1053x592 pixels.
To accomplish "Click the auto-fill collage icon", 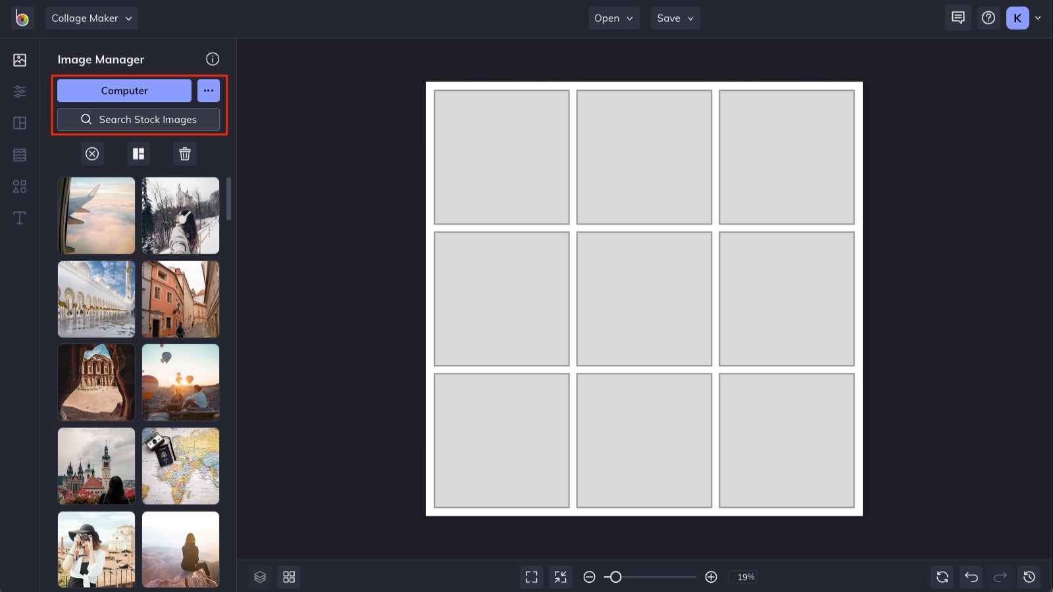I will coord(138,153).
